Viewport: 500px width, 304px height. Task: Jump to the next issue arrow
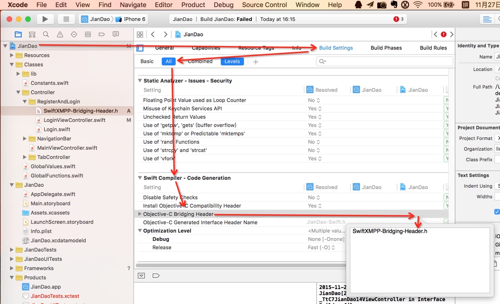[x=452, y=34]
